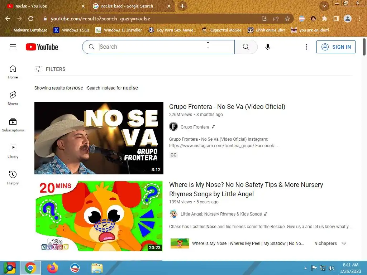Open Shorts in the sidebar
This screenshot has height=275, width=367.
point(13,98)
